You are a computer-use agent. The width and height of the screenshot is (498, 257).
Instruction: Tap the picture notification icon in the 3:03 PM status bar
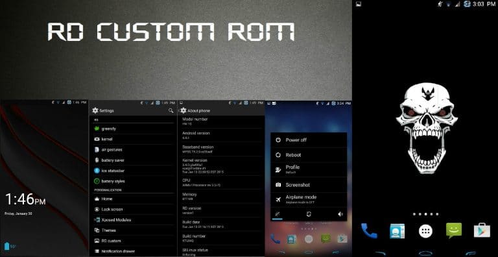click(x=359, y=4)
